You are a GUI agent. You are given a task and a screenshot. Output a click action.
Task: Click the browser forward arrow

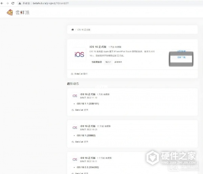[x=7, y=3]
